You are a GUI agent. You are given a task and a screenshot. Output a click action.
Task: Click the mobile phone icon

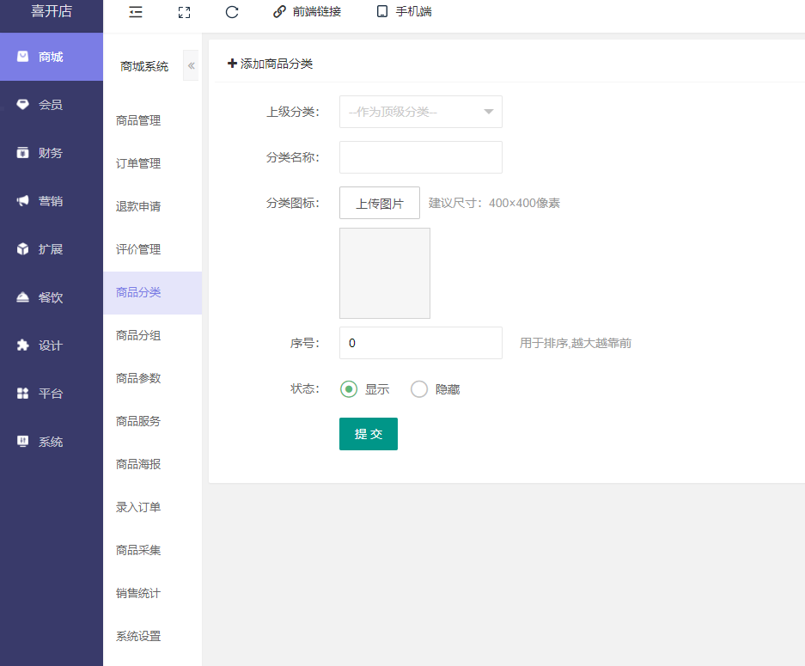(382, 11)
